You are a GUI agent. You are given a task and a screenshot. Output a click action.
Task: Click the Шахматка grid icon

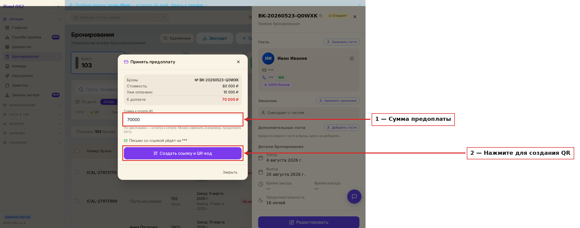[x=7, y=47]
